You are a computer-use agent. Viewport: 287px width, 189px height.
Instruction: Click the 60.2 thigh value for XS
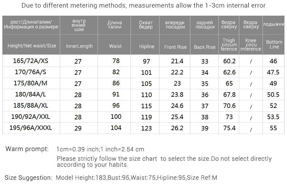[229, 61]
